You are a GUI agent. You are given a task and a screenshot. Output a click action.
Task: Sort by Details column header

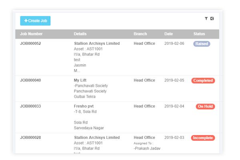pos(80,34)
